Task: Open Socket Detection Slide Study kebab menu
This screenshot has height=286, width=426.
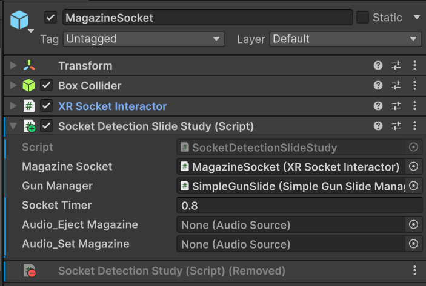Action: pyautogui.click(x=414, y=126)
